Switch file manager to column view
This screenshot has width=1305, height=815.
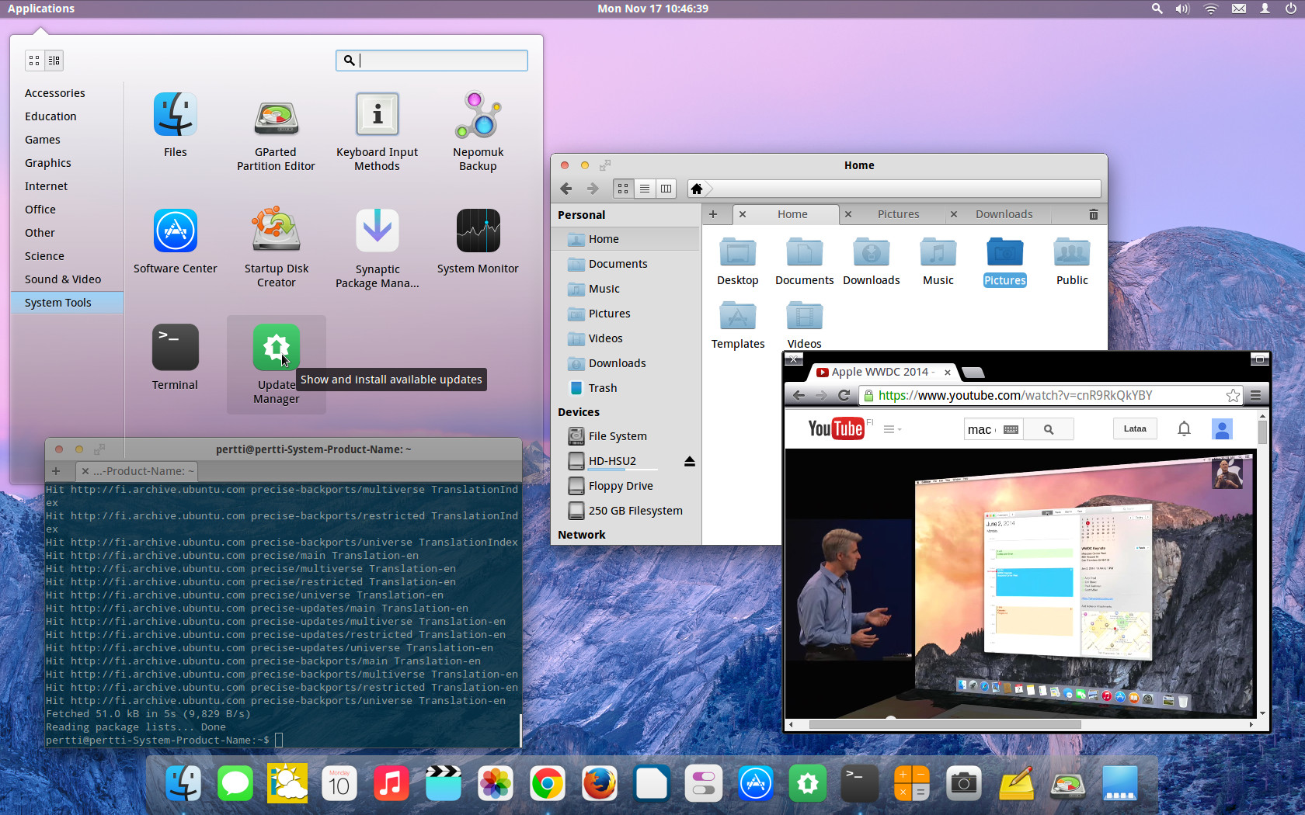(x=666, y=189)
